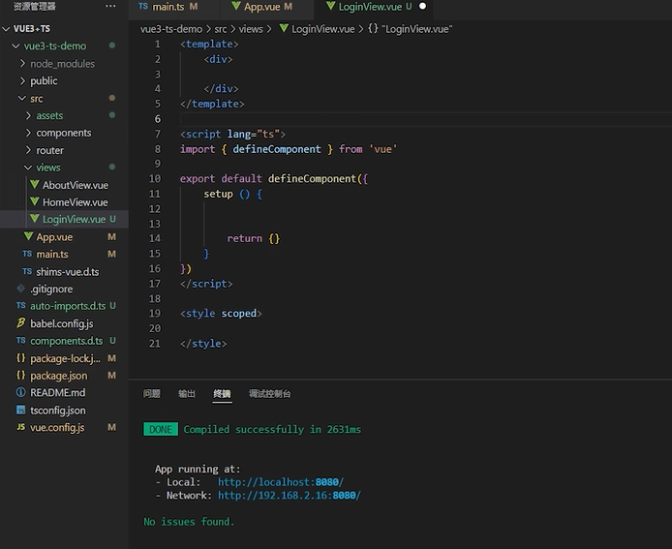Click the braces icon of package.json
This screenshot has width=672, height=549.
(x=20, y=375)
